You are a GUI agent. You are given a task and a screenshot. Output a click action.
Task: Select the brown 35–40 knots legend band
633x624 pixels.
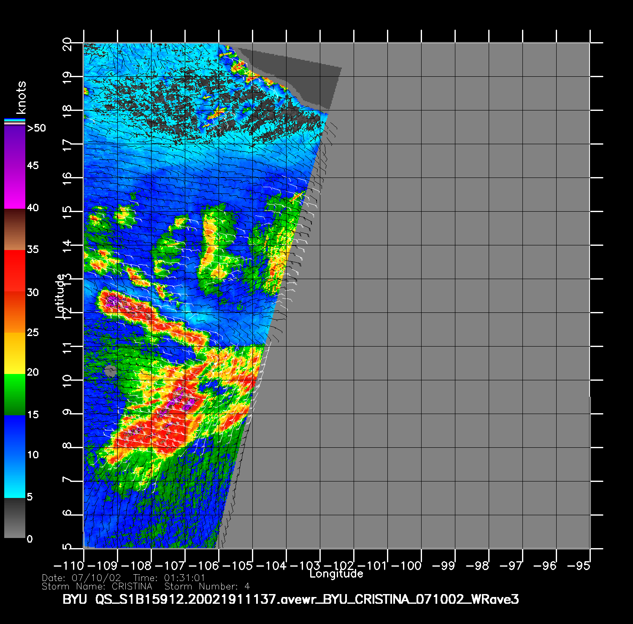(x=15, y=229)
